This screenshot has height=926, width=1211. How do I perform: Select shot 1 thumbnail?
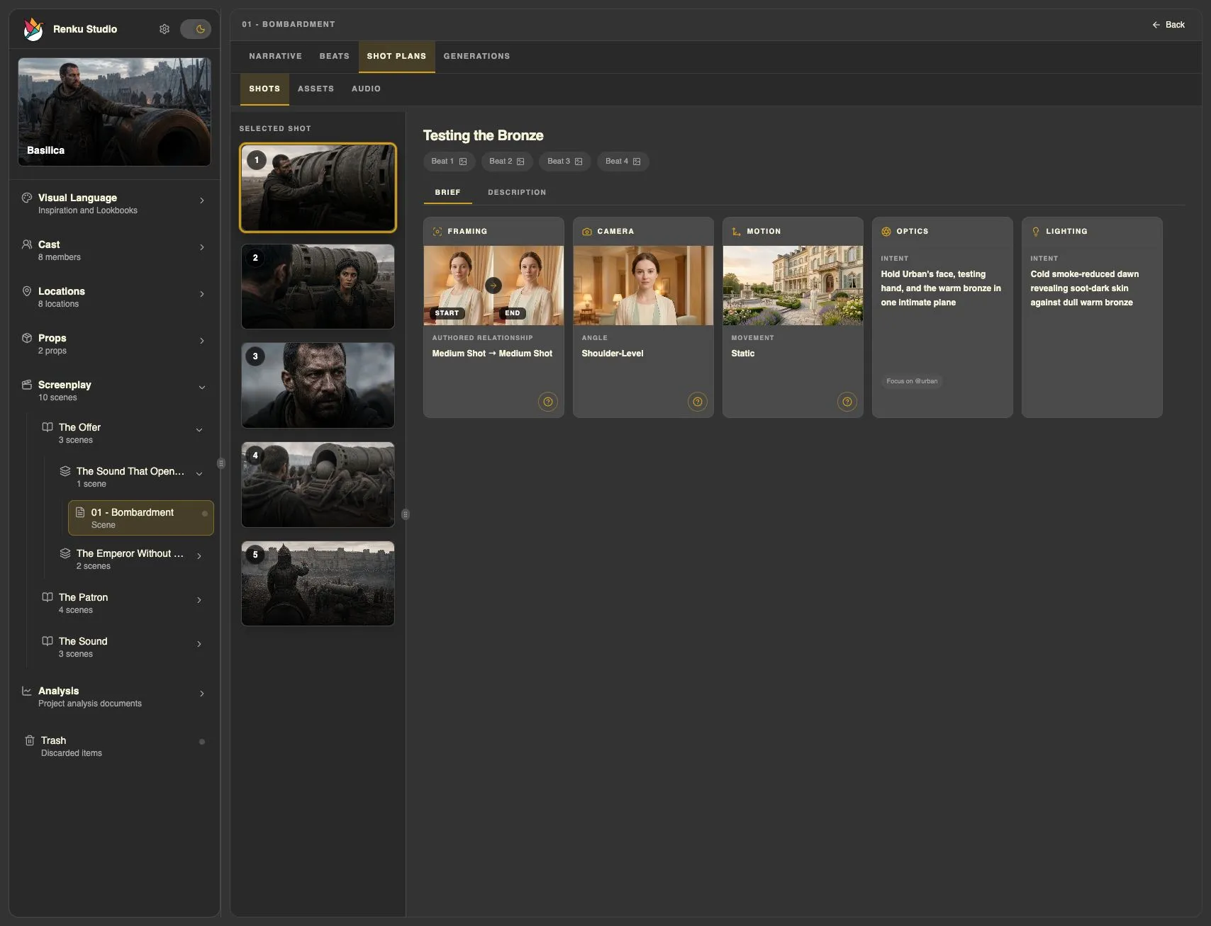coord(318,188)
